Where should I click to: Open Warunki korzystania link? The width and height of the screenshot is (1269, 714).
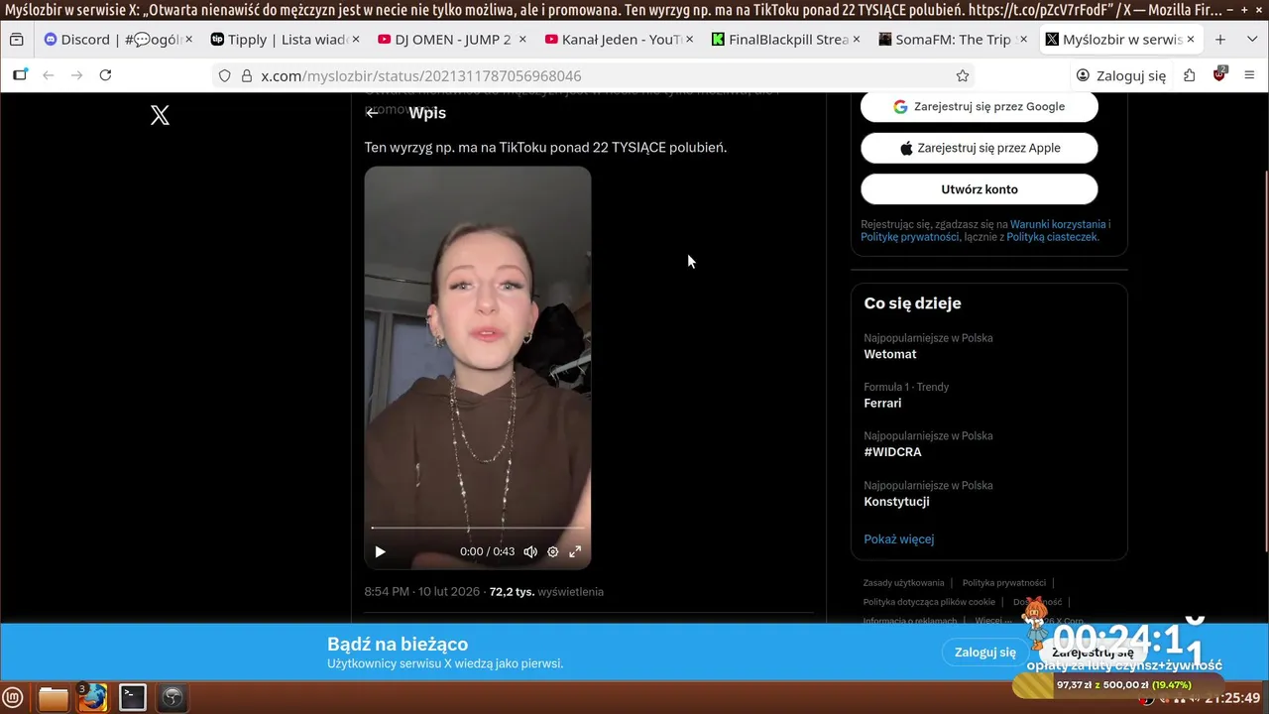(1058, 225)
